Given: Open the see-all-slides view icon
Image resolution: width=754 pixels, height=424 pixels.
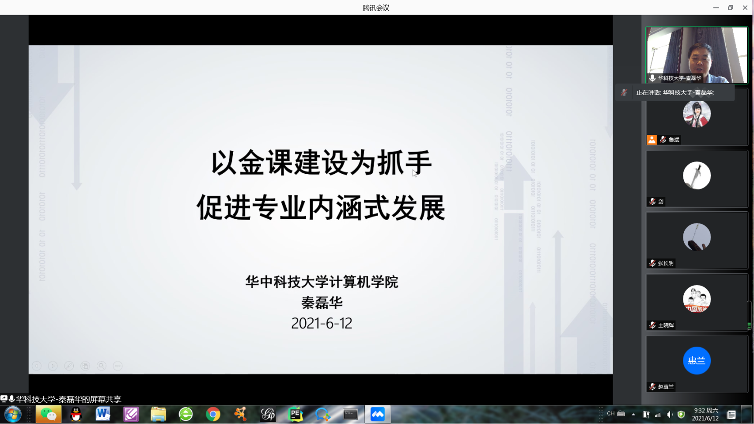Looking at the screenshot, I should [85, 366].
